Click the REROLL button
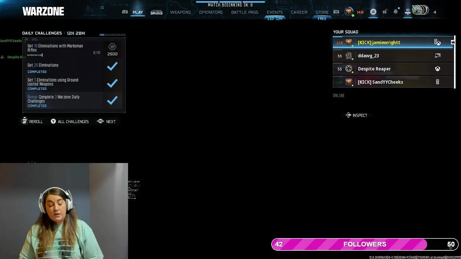This screenshot has width=461, height=259. click(32, 122)
